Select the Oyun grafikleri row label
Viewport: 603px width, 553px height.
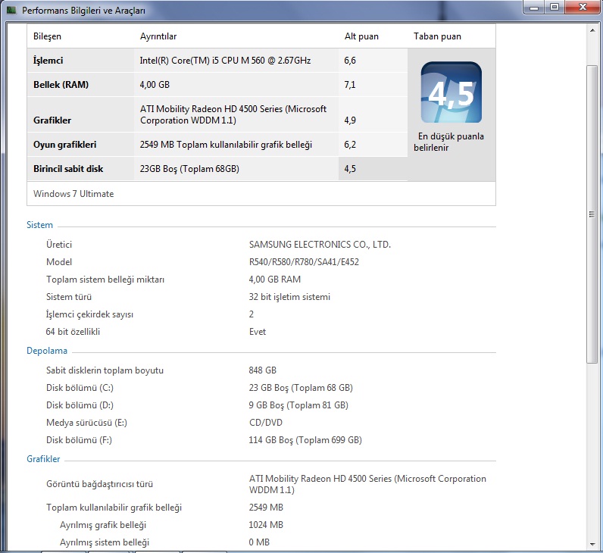click(64, 145)
